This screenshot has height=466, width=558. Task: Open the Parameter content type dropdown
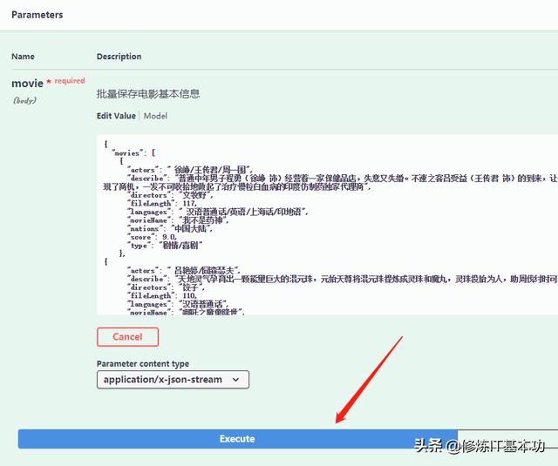(x=173, y=379)
